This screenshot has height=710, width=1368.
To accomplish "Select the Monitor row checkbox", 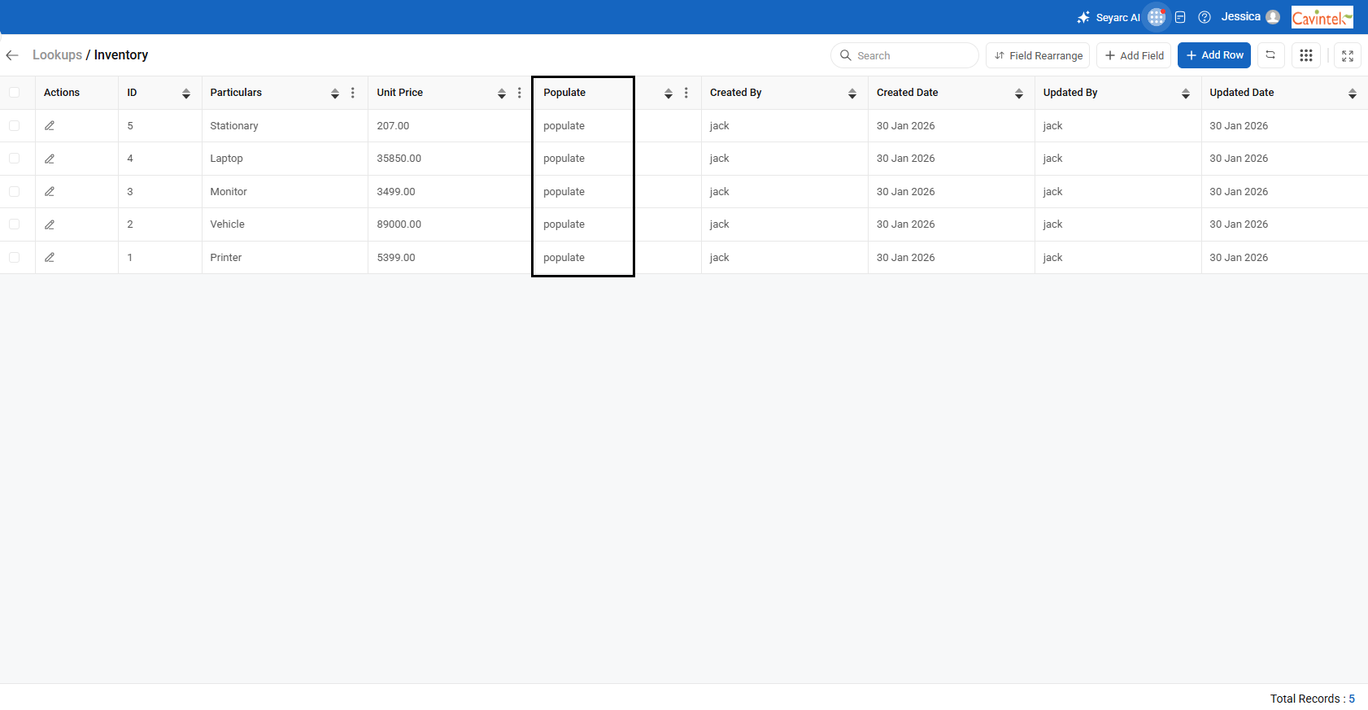I will 15,191.
